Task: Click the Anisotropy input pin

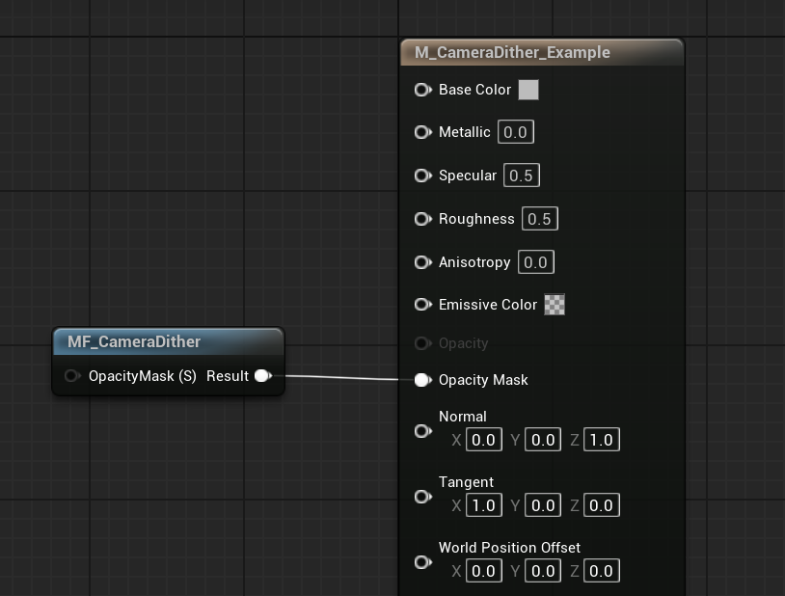Action: 421,262
